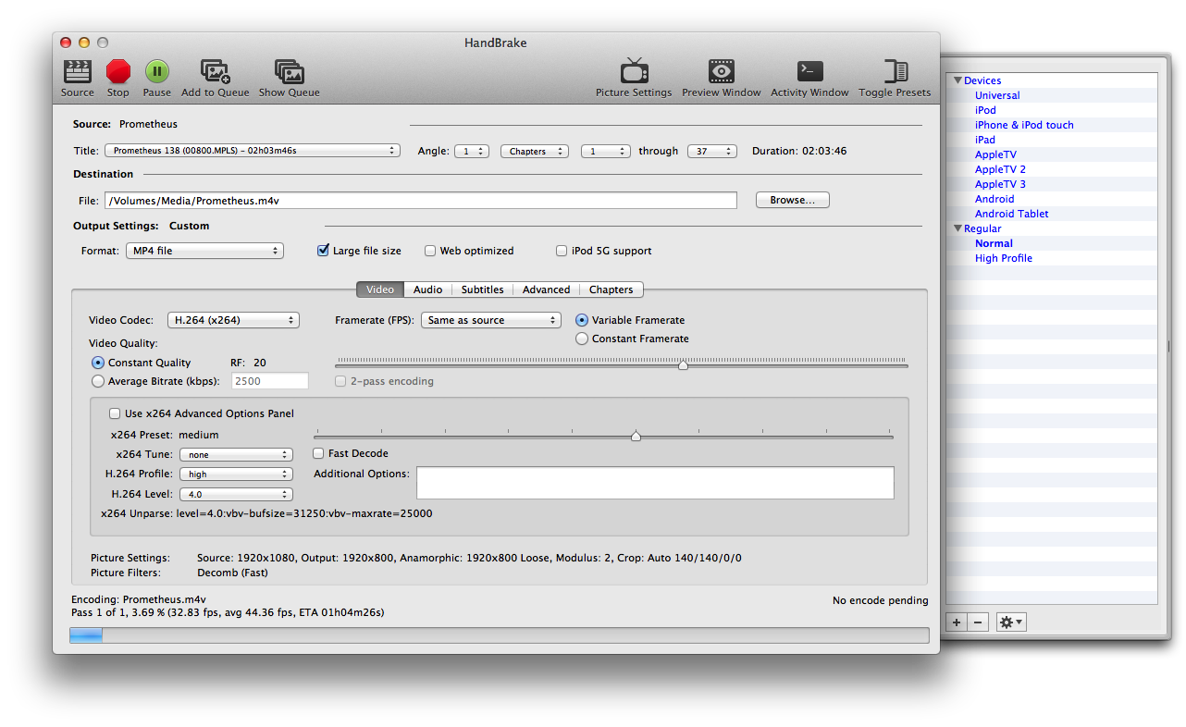Screen dimensions: 1186x727
Task: Open Picture Settings
Action: click(x=635, y=71)
